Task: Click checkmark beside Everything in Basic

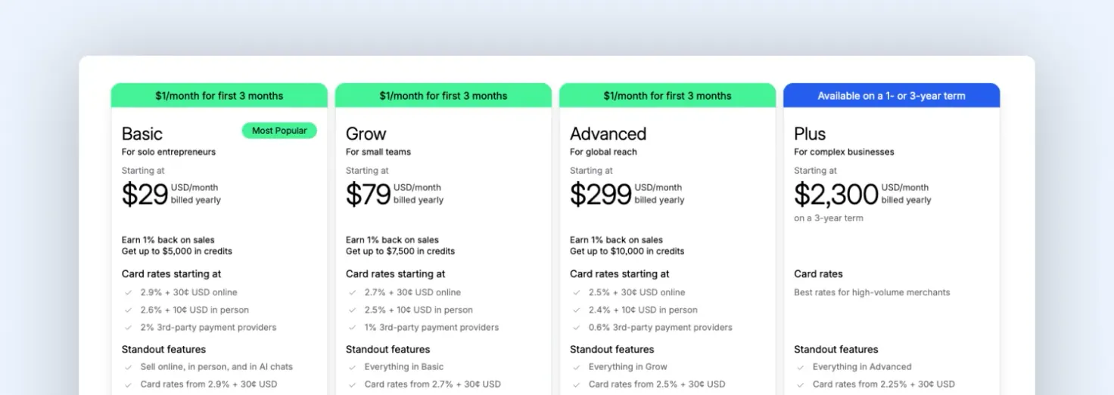Action: (x=352, y=367)
